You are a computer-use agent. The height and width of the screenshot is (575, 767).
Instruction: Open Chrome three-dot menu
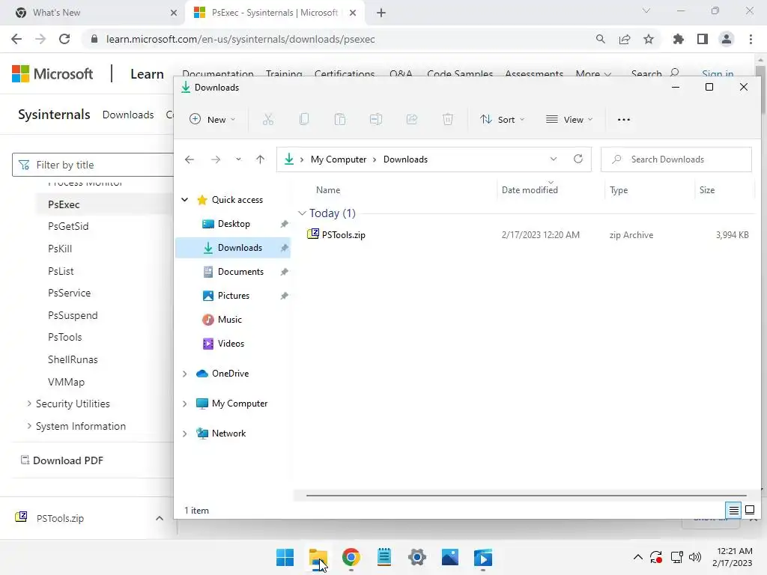751,39
